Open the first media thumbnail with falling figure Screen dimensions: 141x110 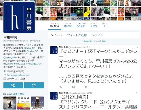[10, 103]
